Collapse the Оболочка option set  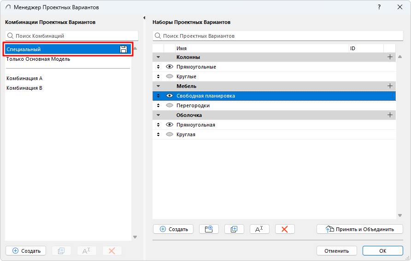click(x=159, y=115)
